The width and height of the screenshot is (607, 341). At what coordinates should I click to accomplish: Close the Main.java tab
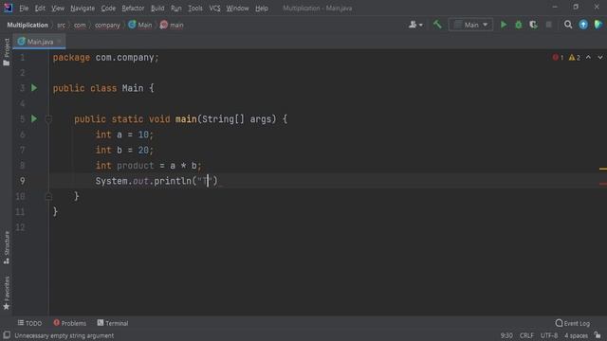pyautogui.click(x=60, y=42)
